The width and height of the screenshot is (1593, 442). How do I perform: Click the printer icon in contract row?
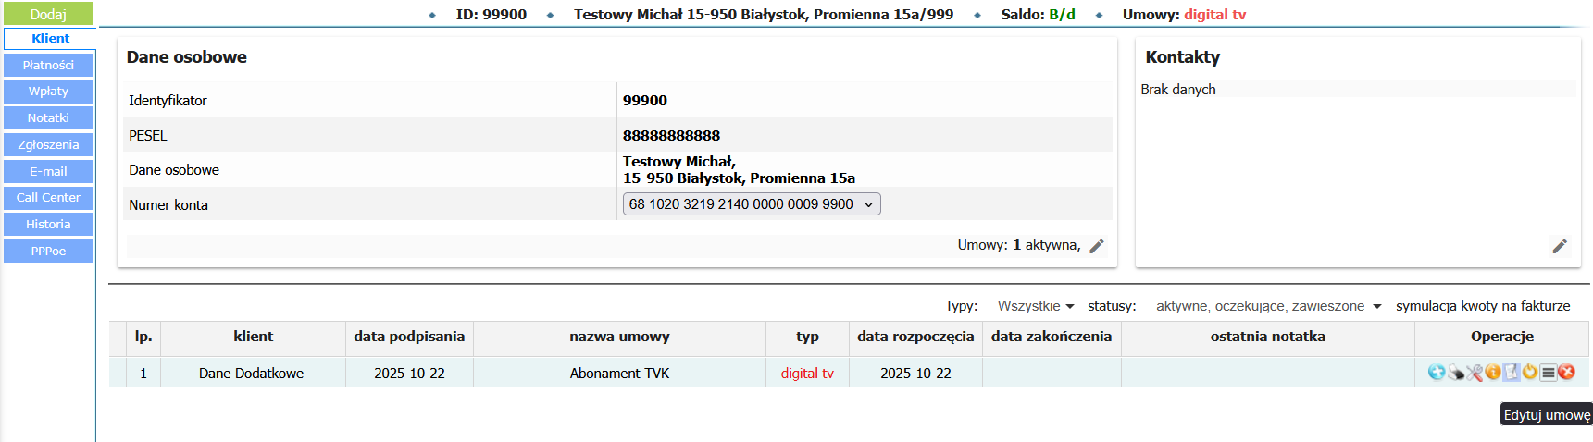tap(1456, 372)
